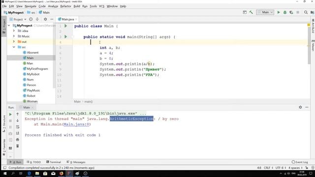Image resolution: width=315 pixels, height=177 pixels.
Task: Open Event Log in status bar
Action: coord(300,162)
